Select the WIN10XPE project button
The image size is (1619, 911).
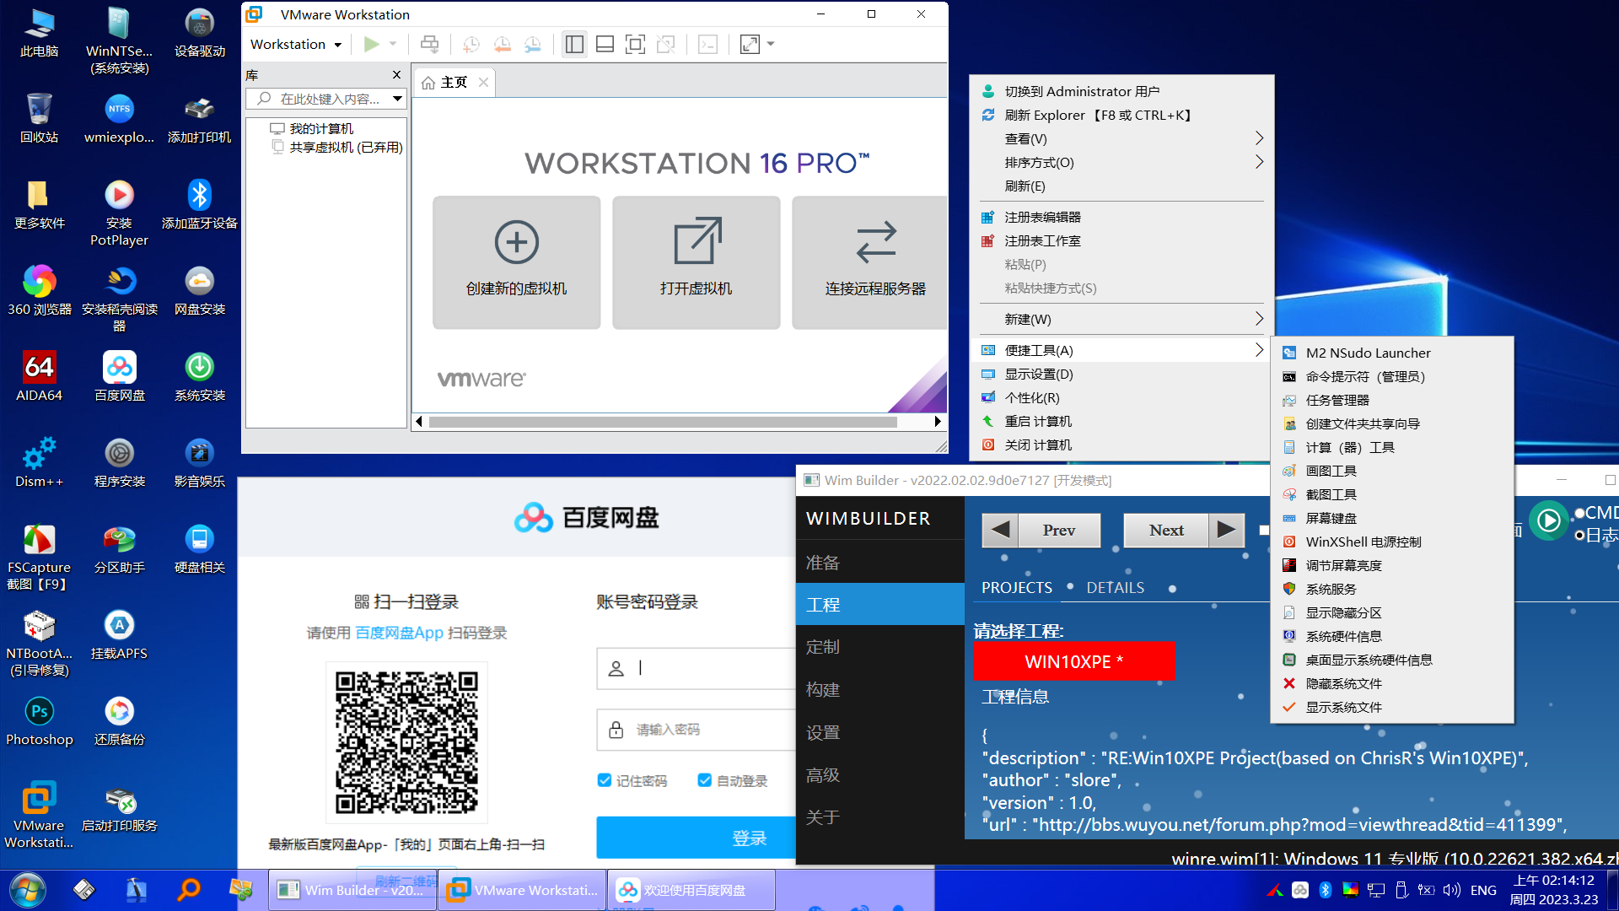1073,661
